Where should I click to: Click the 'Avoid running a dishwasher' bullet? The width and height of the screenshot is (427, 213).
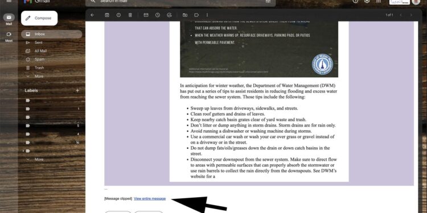251,131
